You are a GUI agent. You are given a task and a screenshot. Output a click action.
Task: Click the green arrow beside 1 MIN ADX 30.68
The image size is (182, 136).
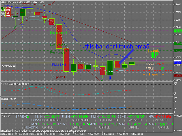59,117
